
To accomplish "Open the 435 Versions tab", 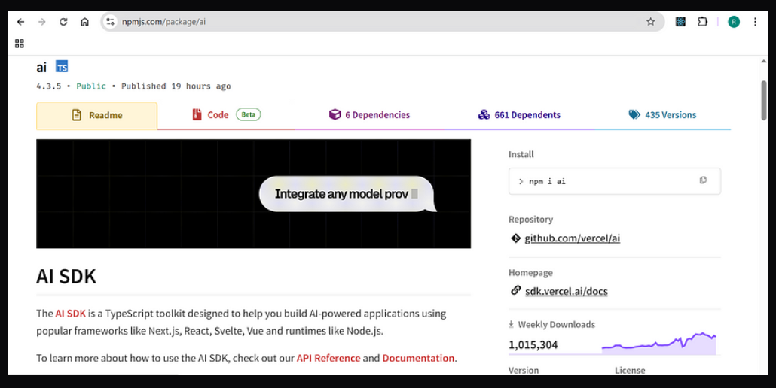I will [x=662, y=115].
